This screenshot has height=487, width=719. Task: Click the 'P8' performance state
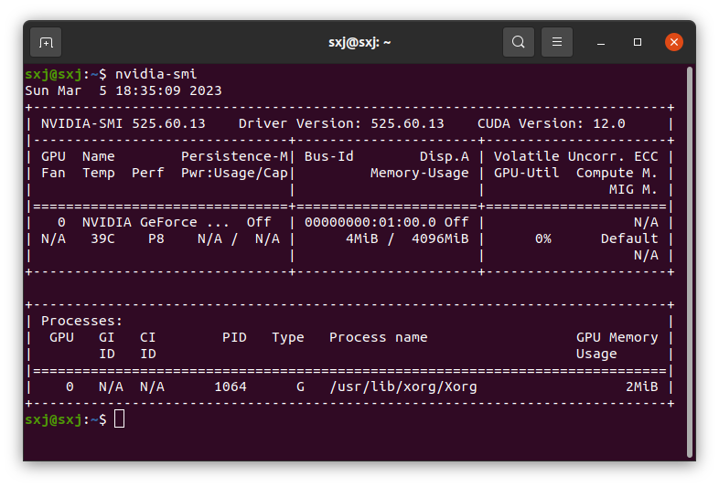pos(156,239)
